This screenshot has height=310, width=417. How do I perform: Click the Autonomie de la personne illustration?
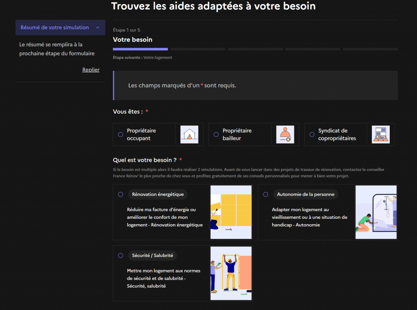(x=376, y=212)
